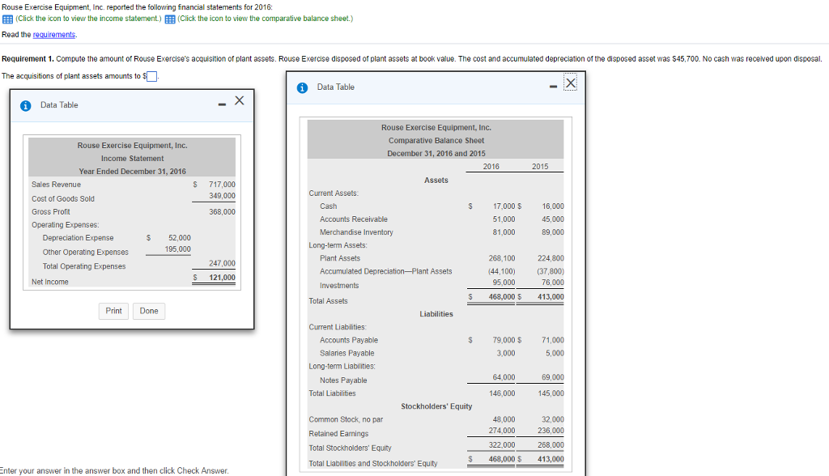Click info icon in balance sheet dialog
829x476 pixels.
coord(302,87)
